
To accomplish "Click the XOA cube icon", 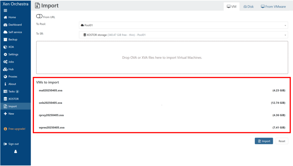I will [5, 47].
